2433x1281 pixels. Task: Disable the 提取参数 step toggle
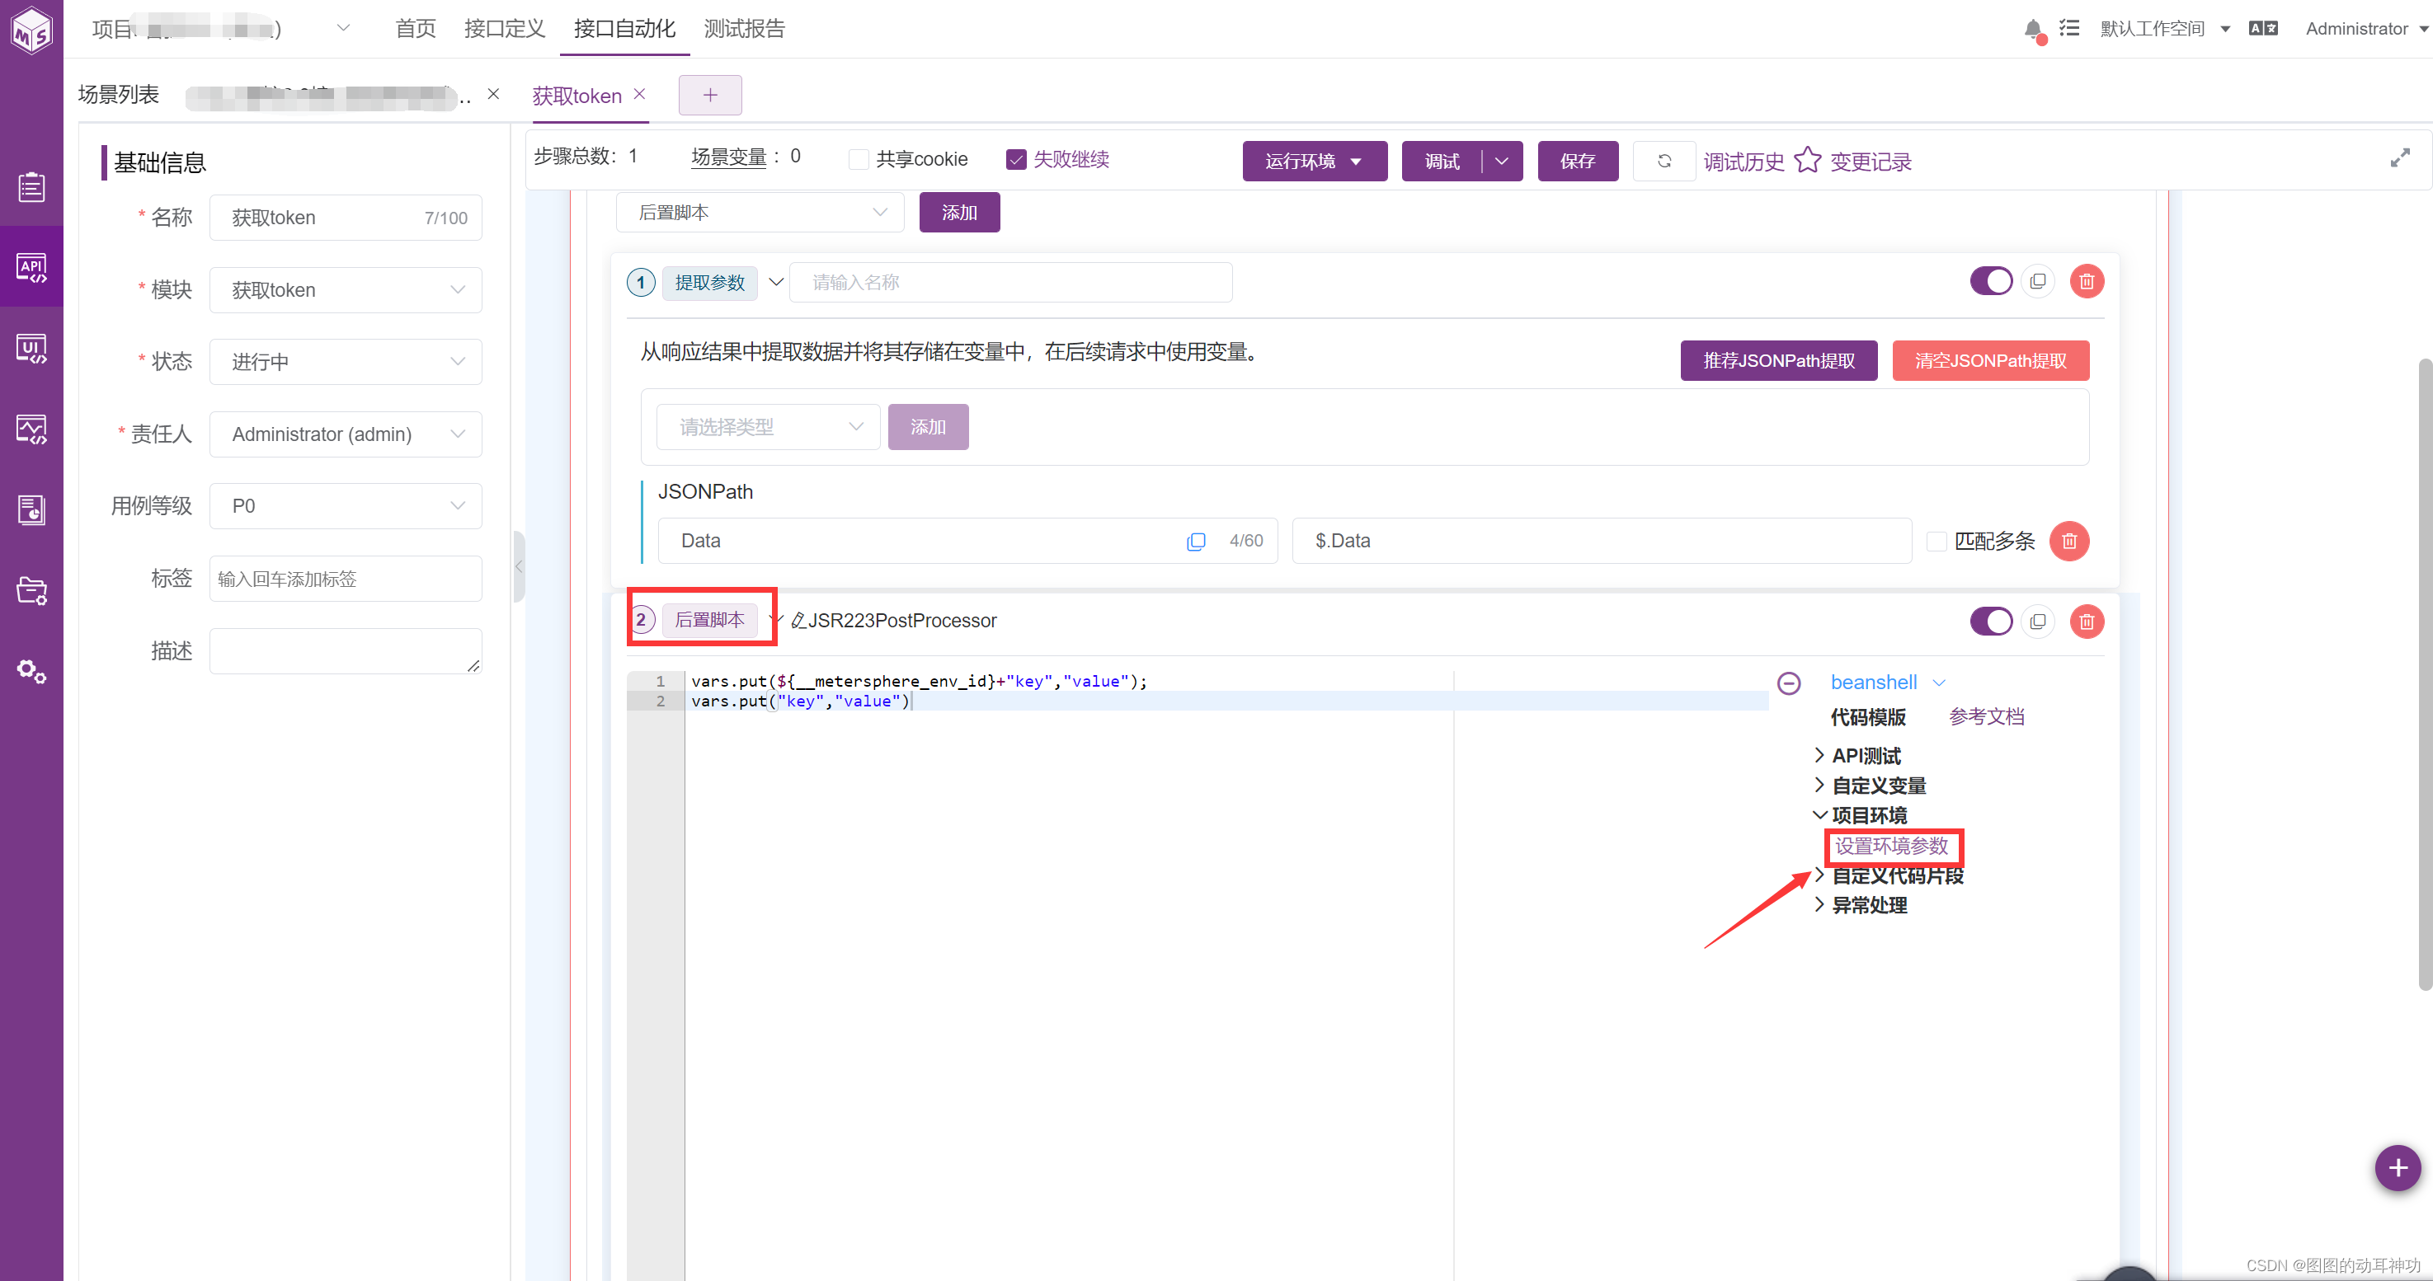click(1991, 281)
